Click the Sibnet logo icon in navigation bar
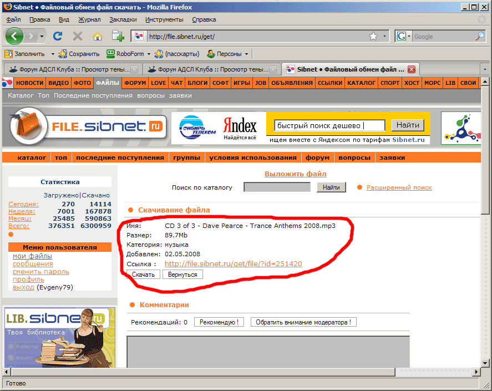This screenshot has height=391, width=492. pyautogui.click(x=8, y=83)
